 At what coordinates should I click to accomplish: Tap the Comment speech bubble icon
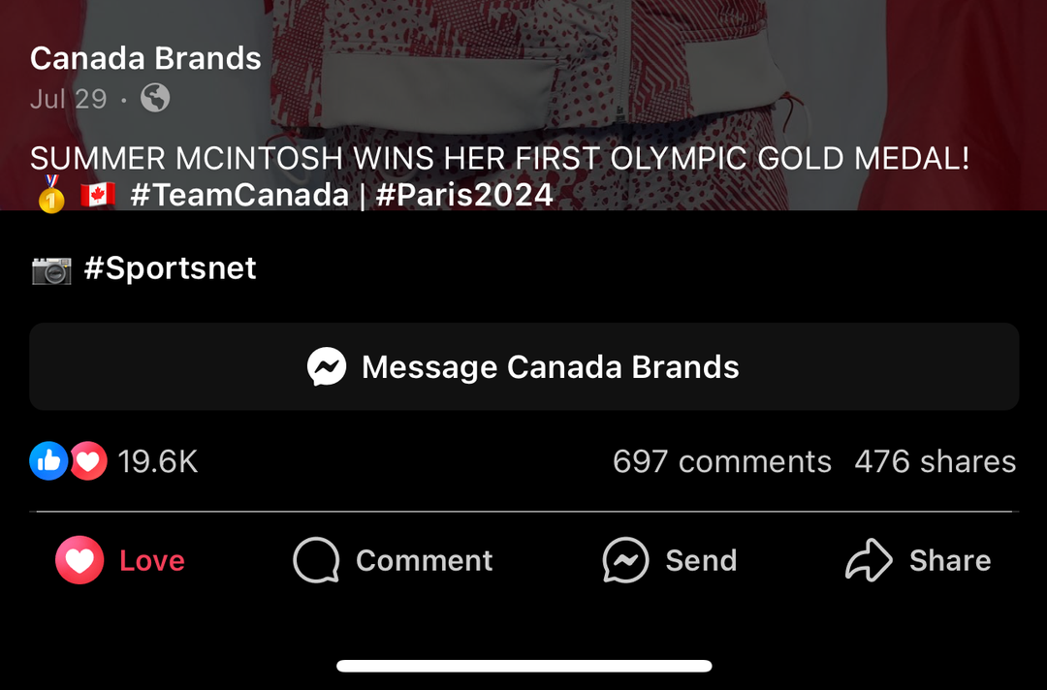pyautogui.click(x=316, y=560)
